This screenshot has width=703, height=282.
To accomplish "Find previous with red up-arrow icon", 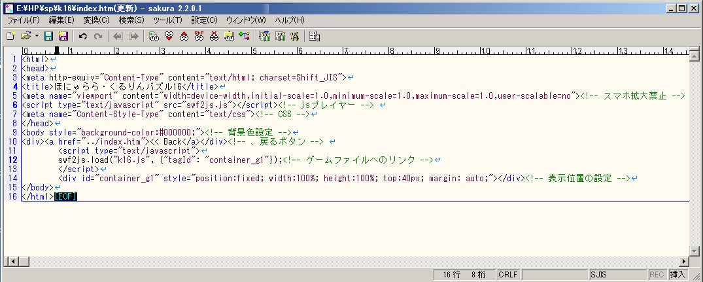I will (184, 37).
